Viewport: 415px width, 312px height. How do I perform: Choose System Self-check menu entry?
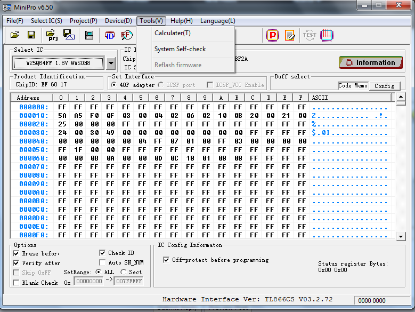click(185, 49)
